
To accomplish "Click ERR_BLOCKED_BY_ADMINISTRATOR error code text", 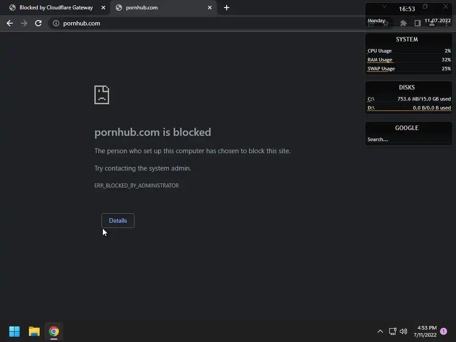I will [x=136, y=186].
